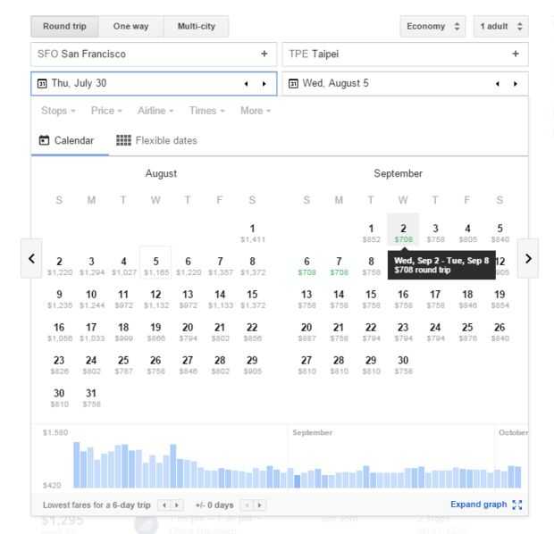Switch to the Flexible dates tab
The width and height of the screenshot is (554, 534).
pyautogui.click(x=157, y=140)
